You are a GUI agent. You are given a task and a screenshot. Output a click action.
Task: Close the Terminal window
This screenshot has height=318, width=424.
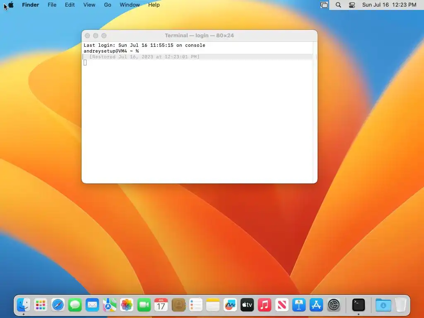coord(87,36)
